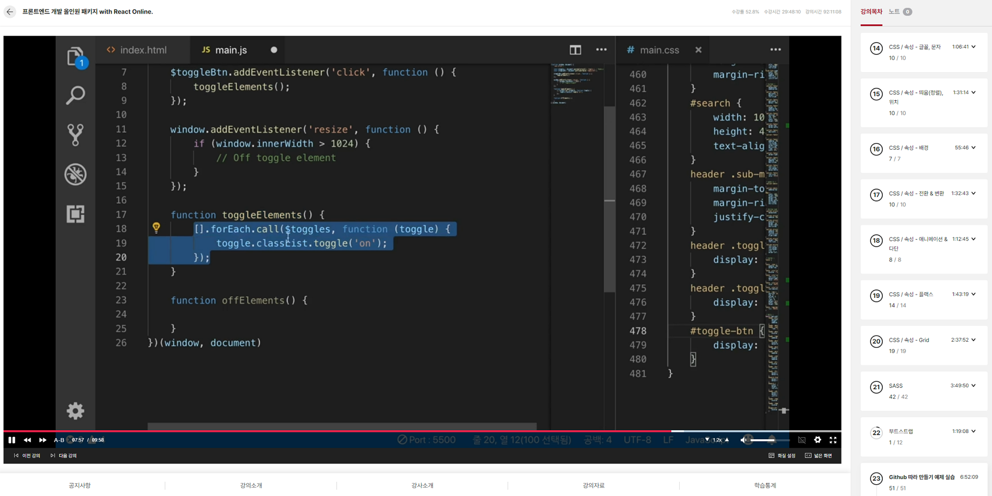Open the 강의자료 tab below video
992x496 pixels.
pos(594,485)
